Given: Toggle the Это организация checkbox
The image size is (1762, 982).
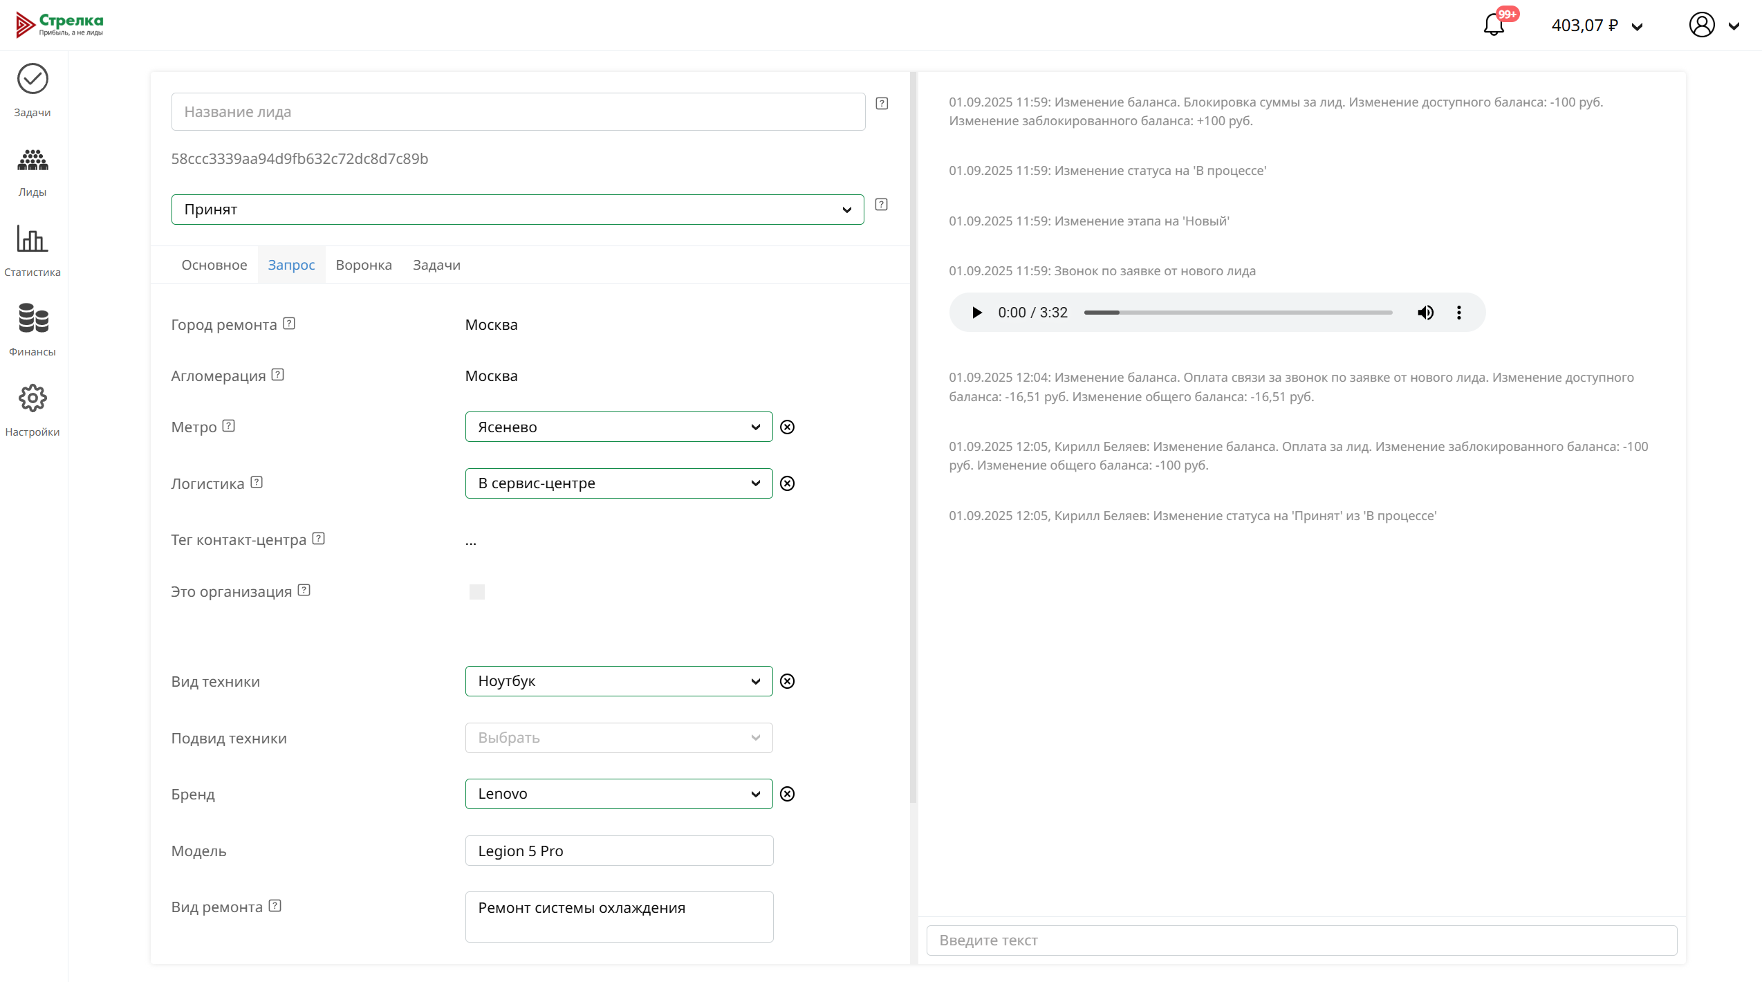Looking at the screenshot, I should [x=477, y=592].
